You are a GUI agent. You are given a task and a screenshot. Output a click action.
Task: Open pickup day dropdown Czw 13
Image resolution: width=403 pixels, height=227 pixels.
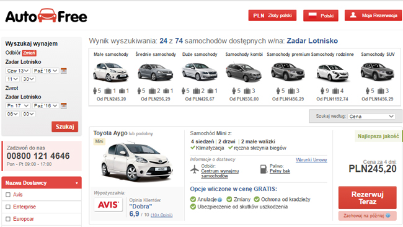pos(18,71)
